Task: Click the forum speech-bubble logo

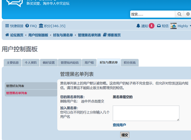Action: pyautogui.click(x=14, y=3)
